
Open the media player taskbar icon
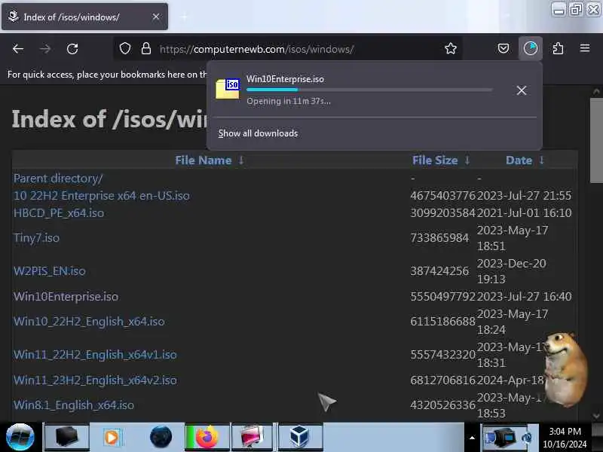point(112,438)
